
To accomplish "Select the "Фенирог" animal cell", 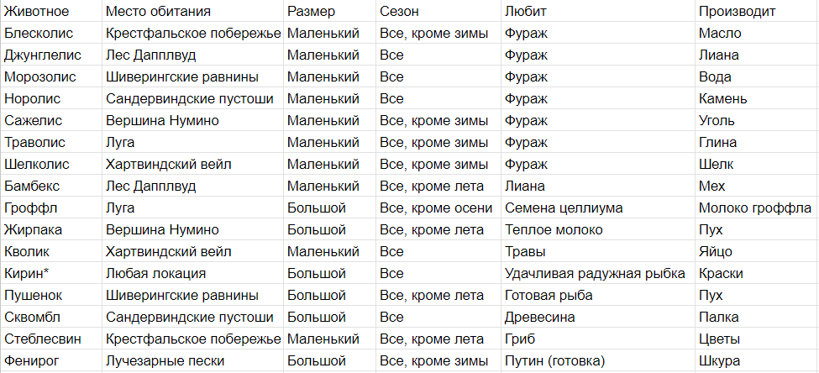I will 34,361.
